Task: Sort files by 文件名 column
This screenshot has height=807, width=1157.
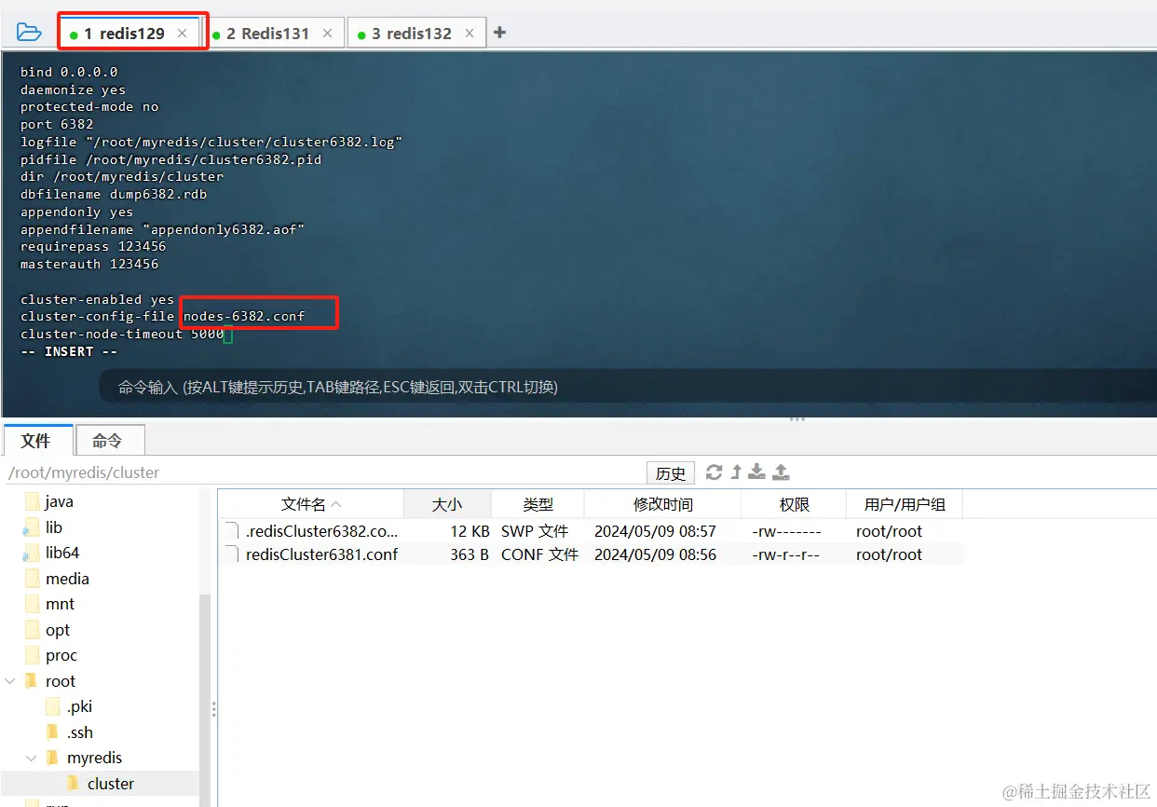Action: pyautogui.click(x=311, y=504)
